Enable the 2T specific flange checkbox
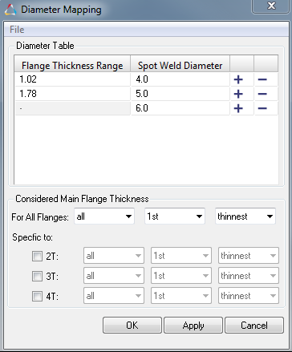Screen dimensions: 292x352 coord(37,256)
